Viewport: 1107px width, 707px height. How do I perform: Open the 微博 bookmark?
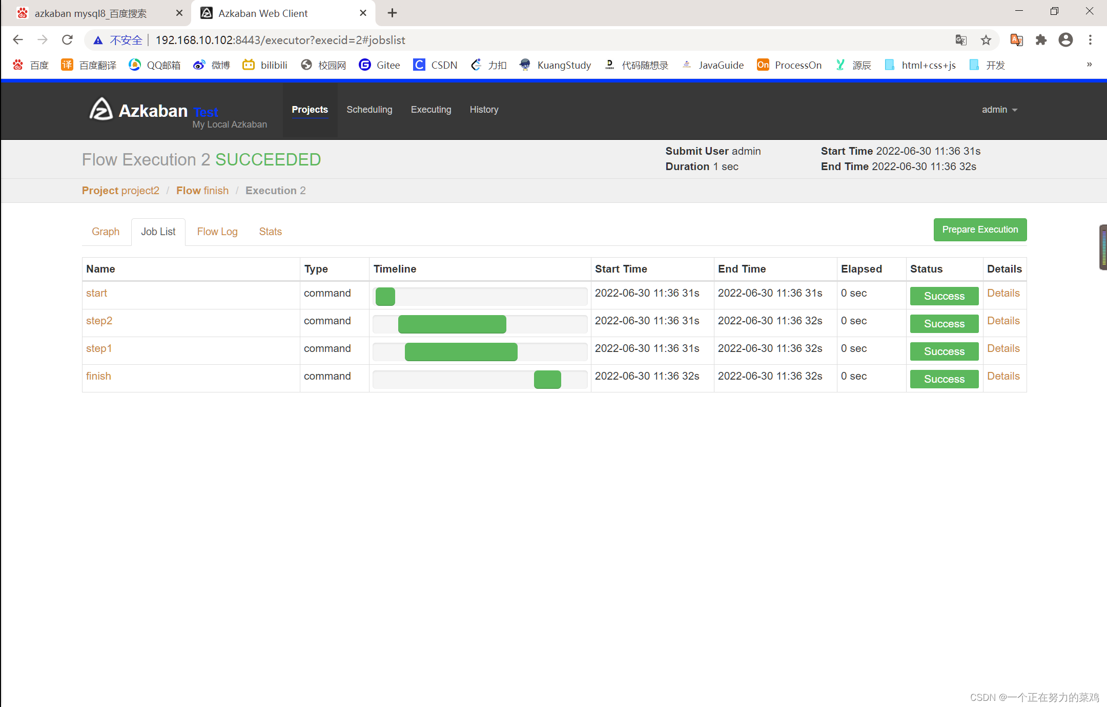(x=212, y=65)
